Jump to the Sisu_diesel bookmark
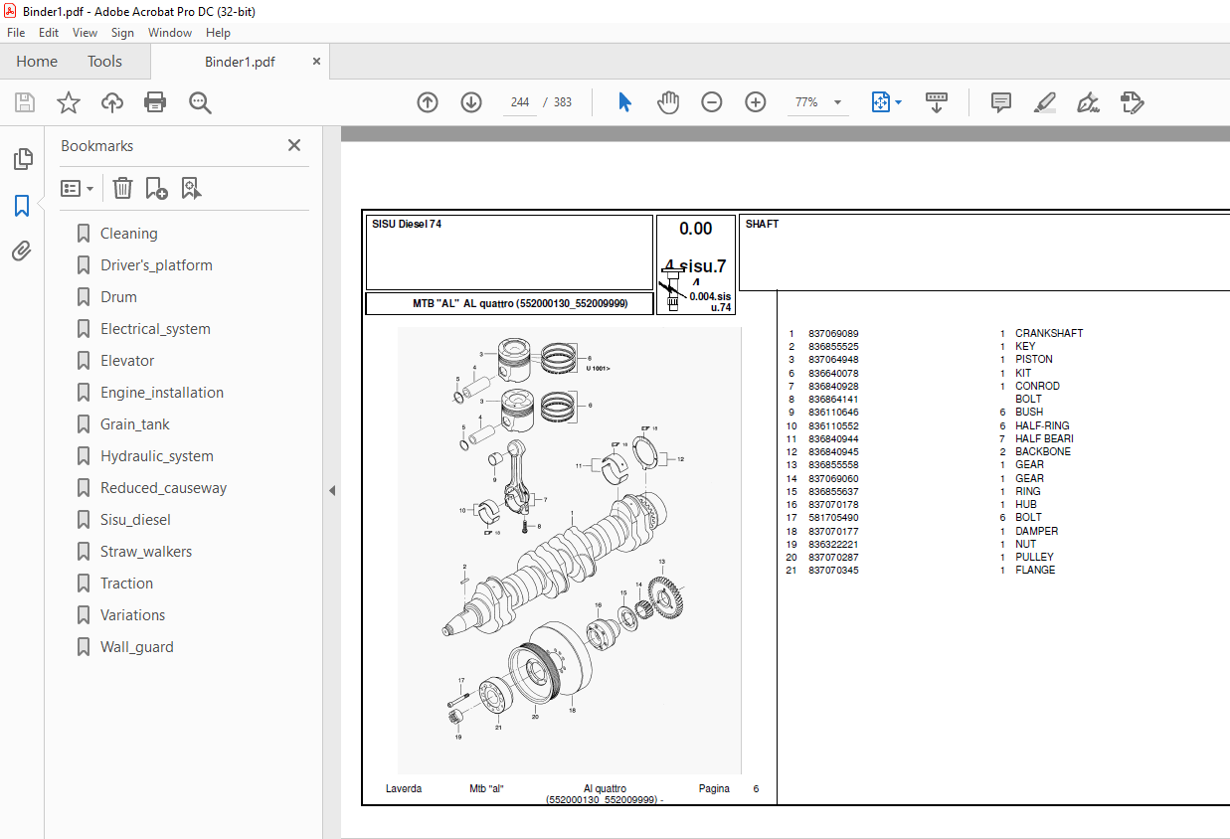The image size is (1230, 839). [135, 520]
